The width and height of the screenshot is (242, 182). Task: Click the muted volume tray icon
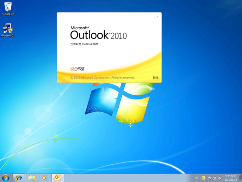(220, 178)
